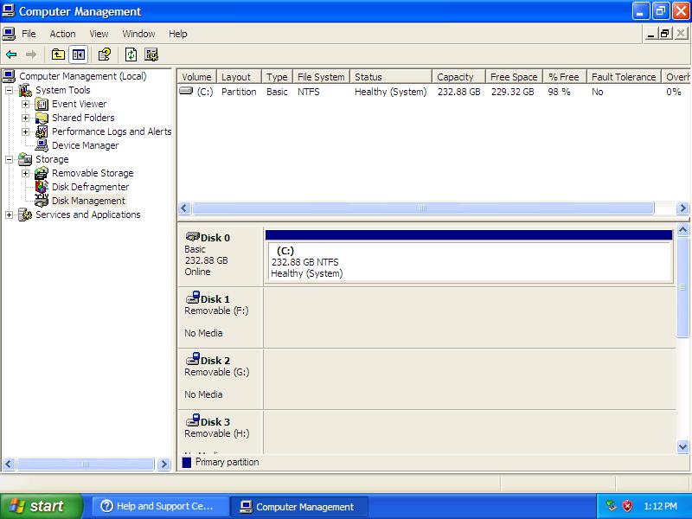692x519 pixels.
Task: Select the Computer Management (Local) root node
Action: (x=82, y=76)
